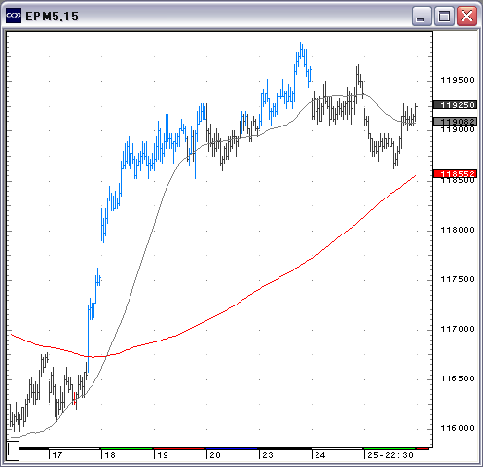Select date 20 on the time axis
The height and width of the screenshot is (467, 483).
[x=215, y=455]
